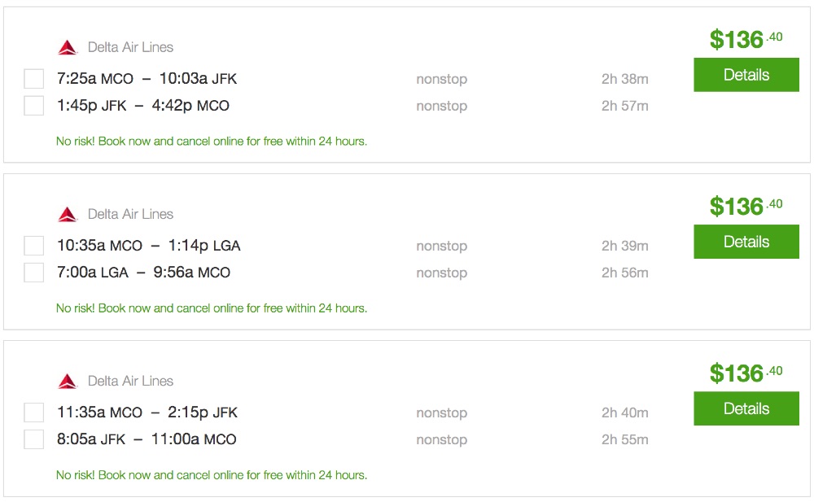Click free cancellation notice in third card

(212, 475)
